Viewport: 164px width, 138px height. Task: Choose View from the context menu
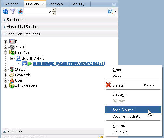pos(133,76)
